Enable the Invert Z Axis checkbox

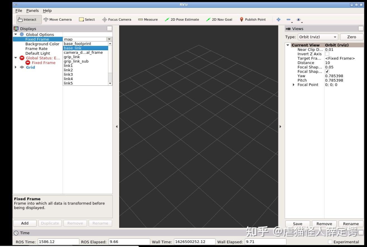tap(327, 54)
